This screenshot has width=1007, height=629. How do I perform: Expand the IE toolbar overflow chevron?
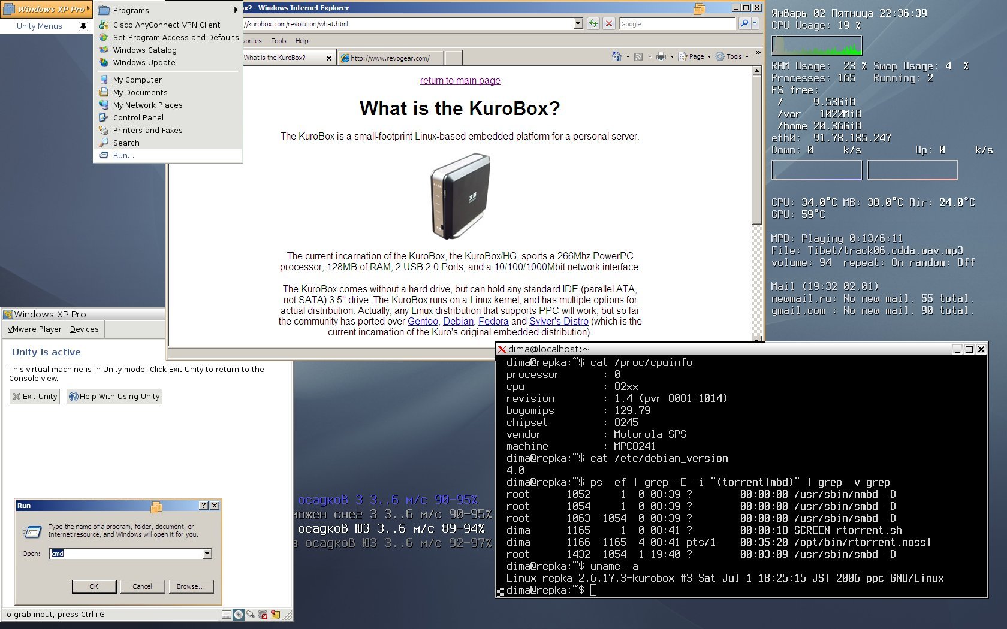click(x=758, y=53)
